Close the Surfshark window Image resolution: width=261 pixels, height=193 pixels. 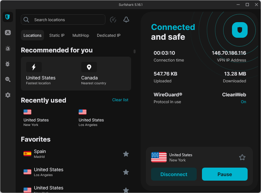click(x=256, y=5)
